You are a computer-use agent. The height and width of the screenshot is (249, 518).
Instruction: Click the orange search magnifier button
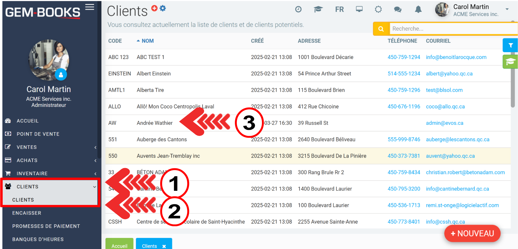381,29
